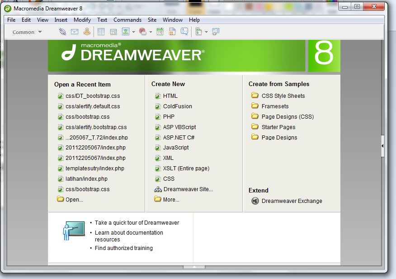Screen dimensions: 396x279
Task: Restore down the Dreamweaver window
Action: point(357,7)
